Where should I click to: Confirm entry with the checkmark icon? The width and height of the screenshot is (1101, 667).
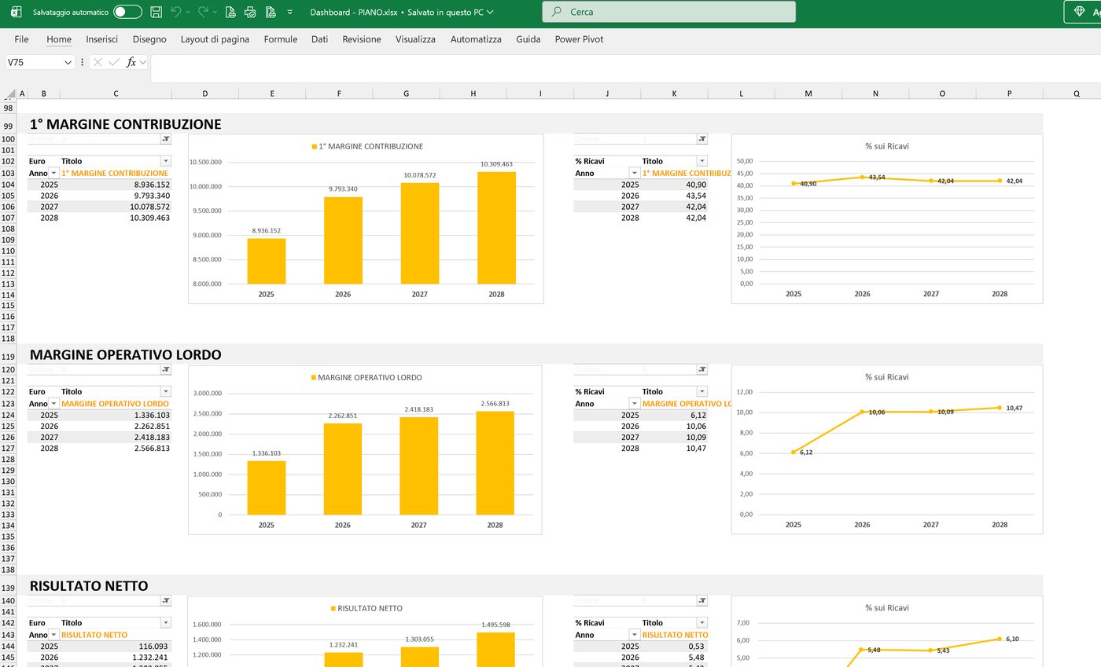tap(115, 62)
